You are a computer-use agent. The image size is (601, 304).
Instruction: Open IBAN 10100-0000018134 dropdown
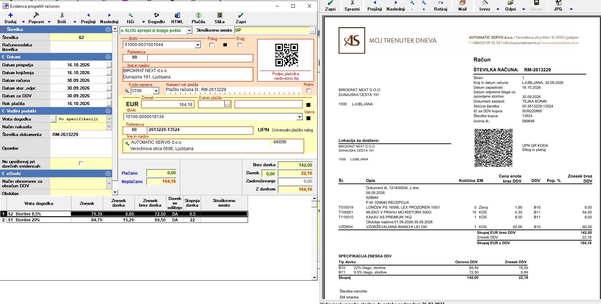click(299, 117)
